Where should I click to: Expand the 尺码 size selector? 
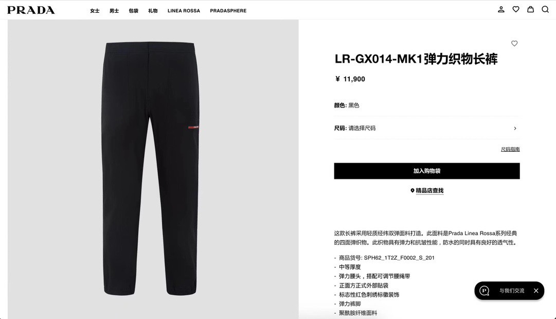[x=426, y=128]
